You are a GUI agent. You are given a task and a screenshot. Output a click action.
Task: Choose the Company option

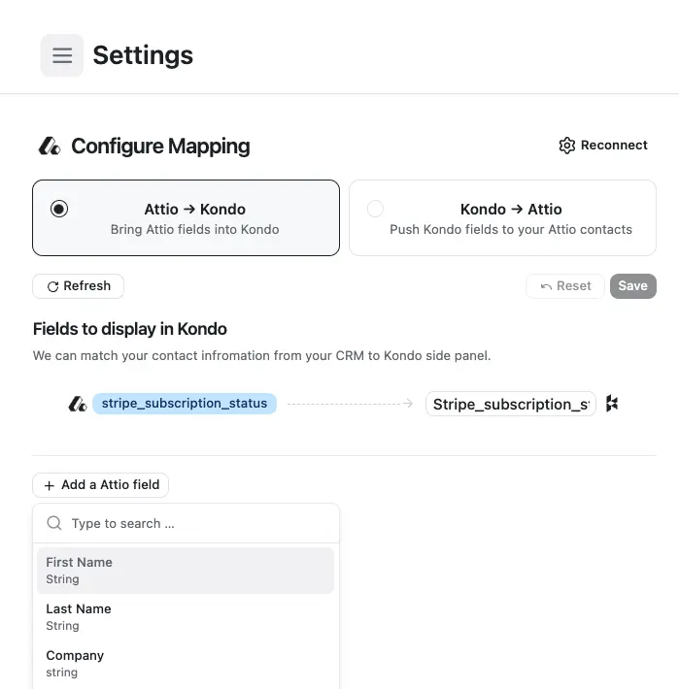[x=186, y=664]
